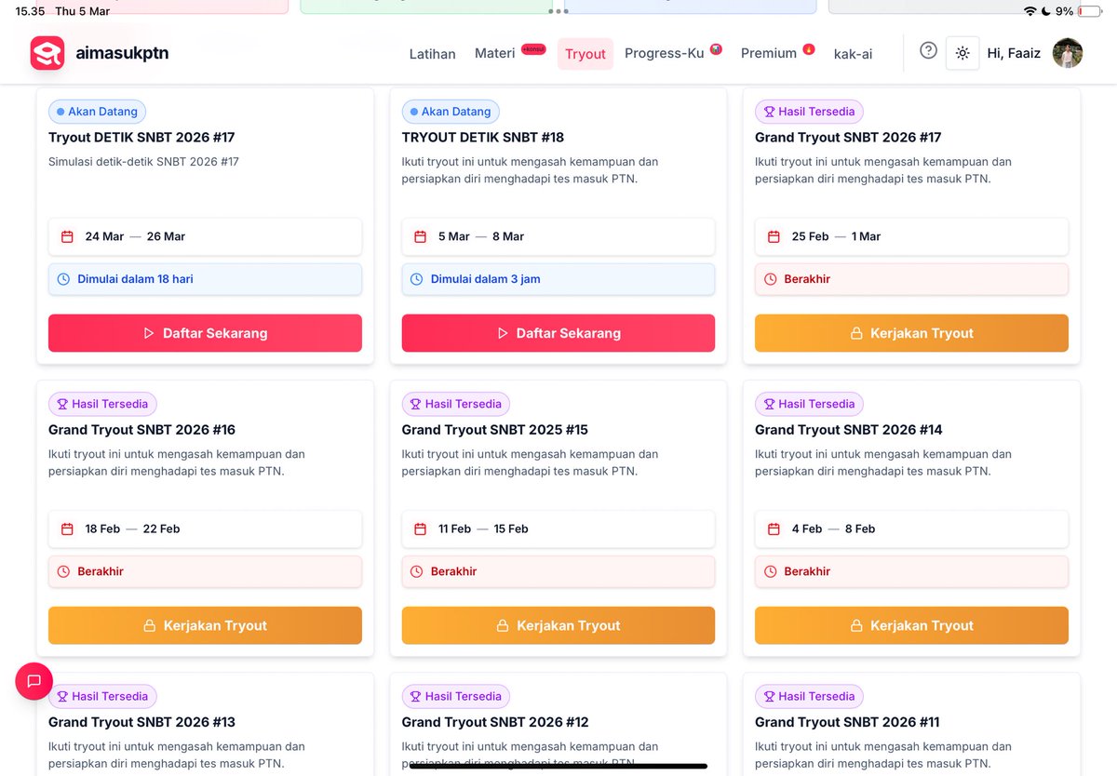Click the text Simulasi detik-detik SNBT 2026 #17
This screenshot has height=776, width=1117.
143,162
